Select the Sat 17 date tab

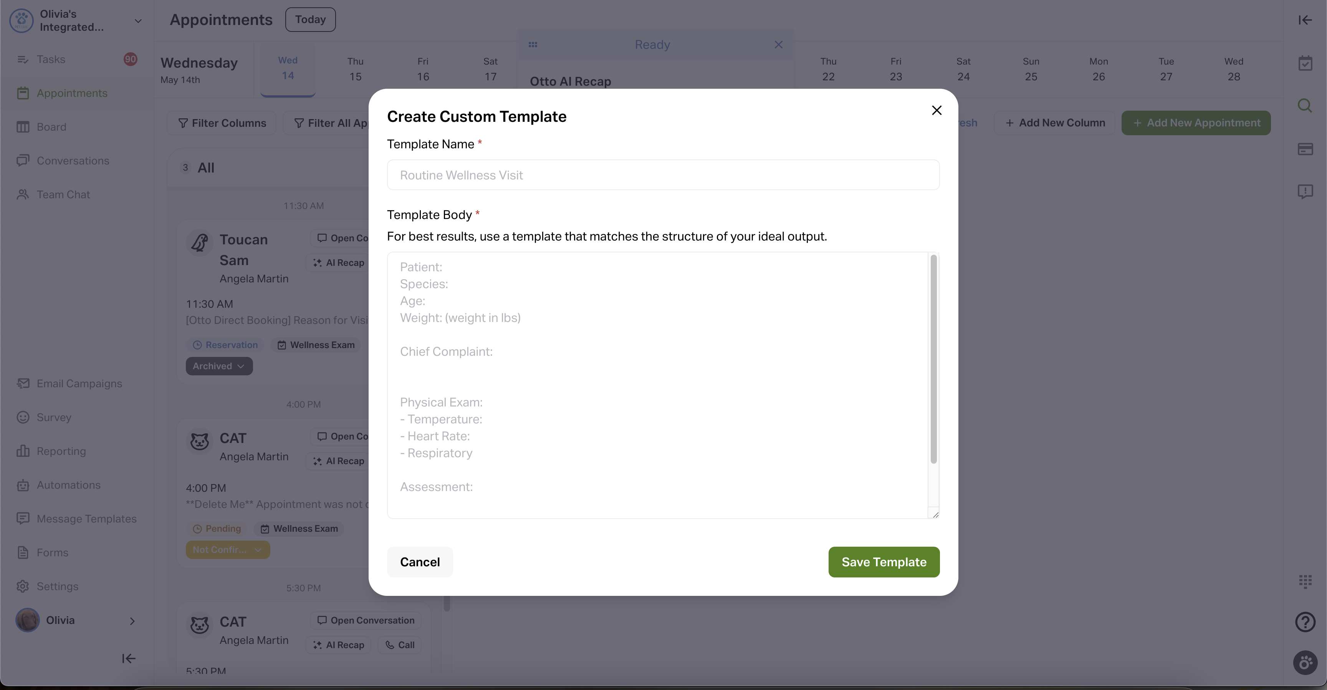490,69
